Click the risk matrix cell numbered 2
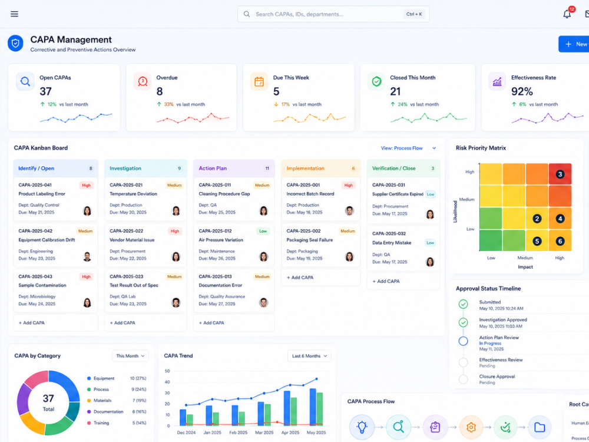The height and width of the screenshot is (442, 589). pos(537,219)
